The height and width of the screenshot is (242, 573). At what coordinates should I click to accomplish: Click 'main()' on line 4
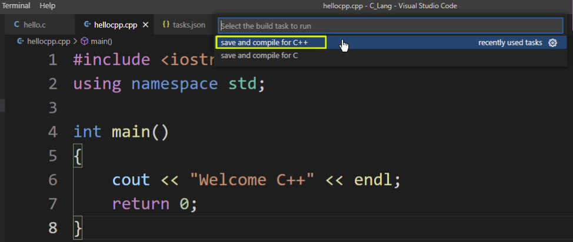pos(141,132)
